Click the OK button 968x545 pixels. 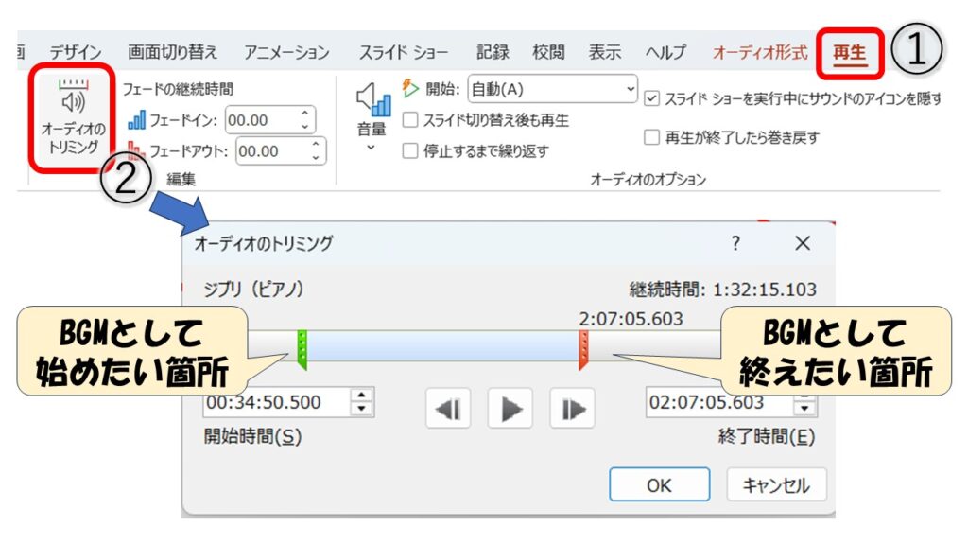click(x=658, y=485)
